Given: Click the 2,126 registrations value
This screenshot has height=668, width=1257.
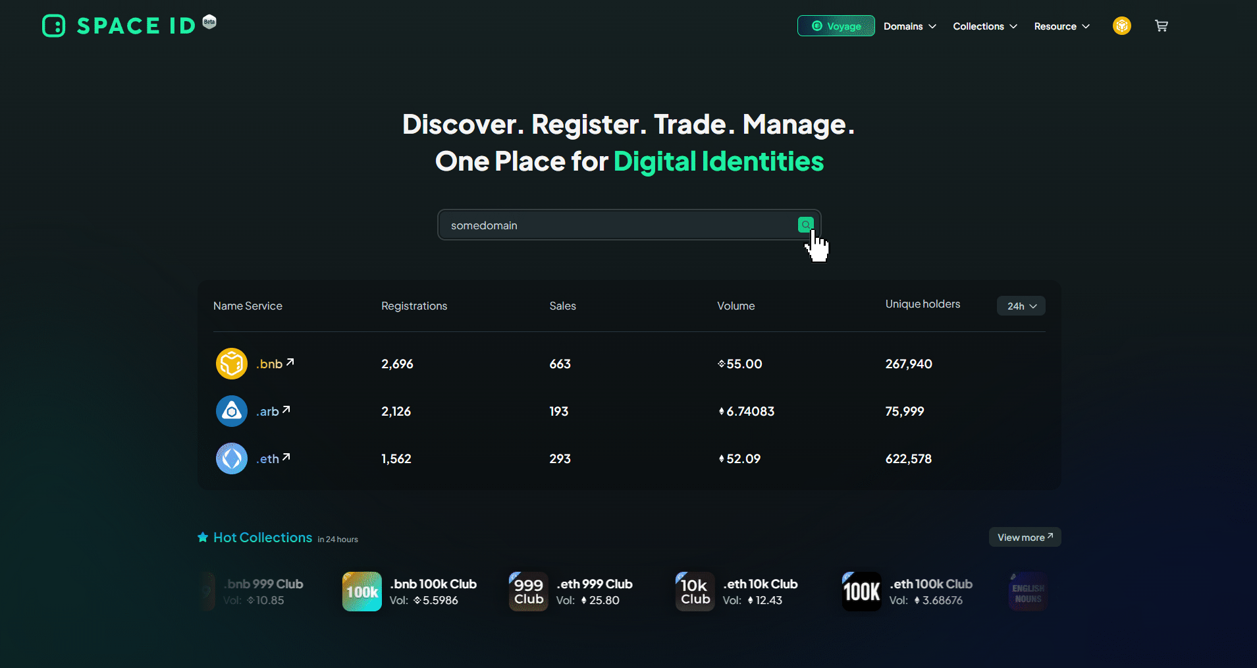Looking at the screenshot, I should 396,411.
